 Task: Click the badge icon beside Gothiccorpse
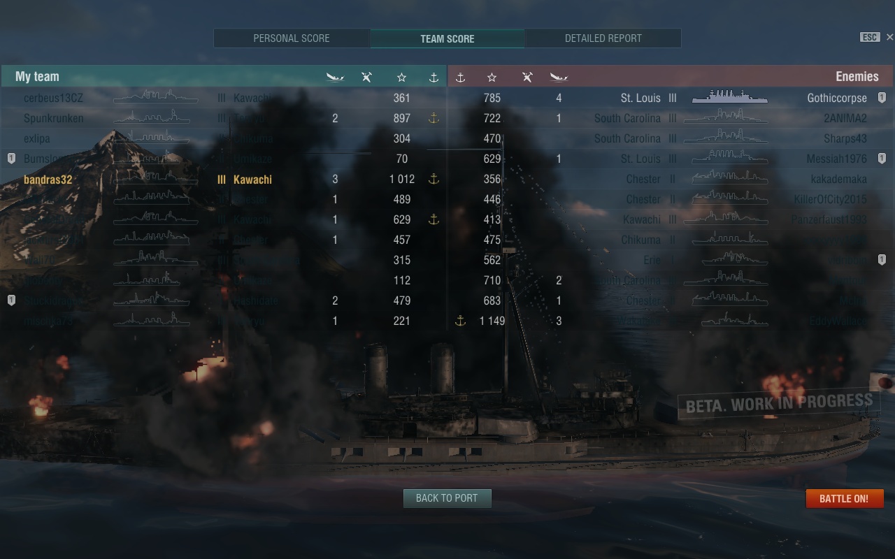[882, 98]
